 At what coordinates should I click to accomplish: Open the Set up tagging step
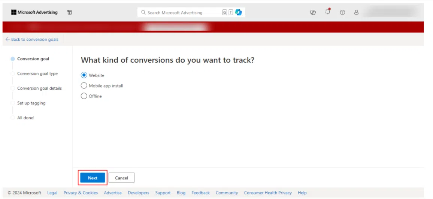pyautogui.click(x=31, y=103)
